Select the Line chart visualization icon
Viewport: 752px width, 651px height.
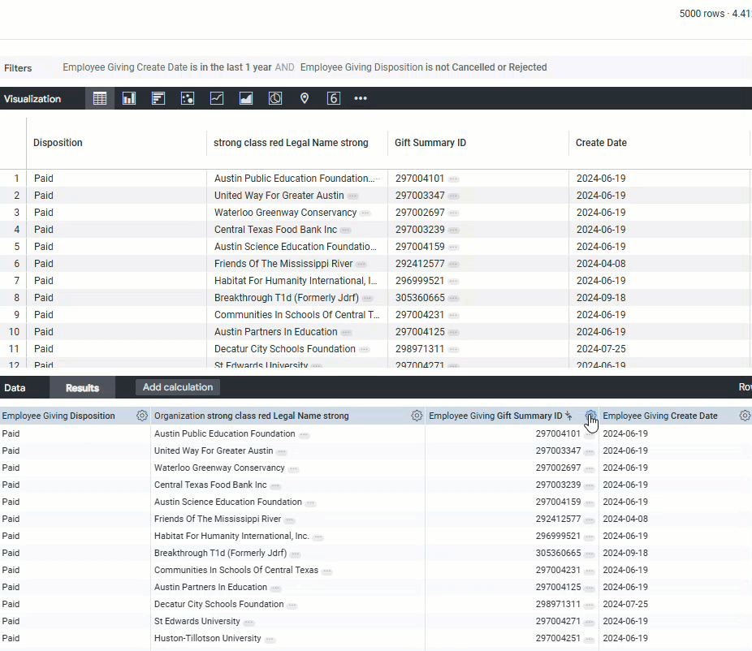click(217, 99)
